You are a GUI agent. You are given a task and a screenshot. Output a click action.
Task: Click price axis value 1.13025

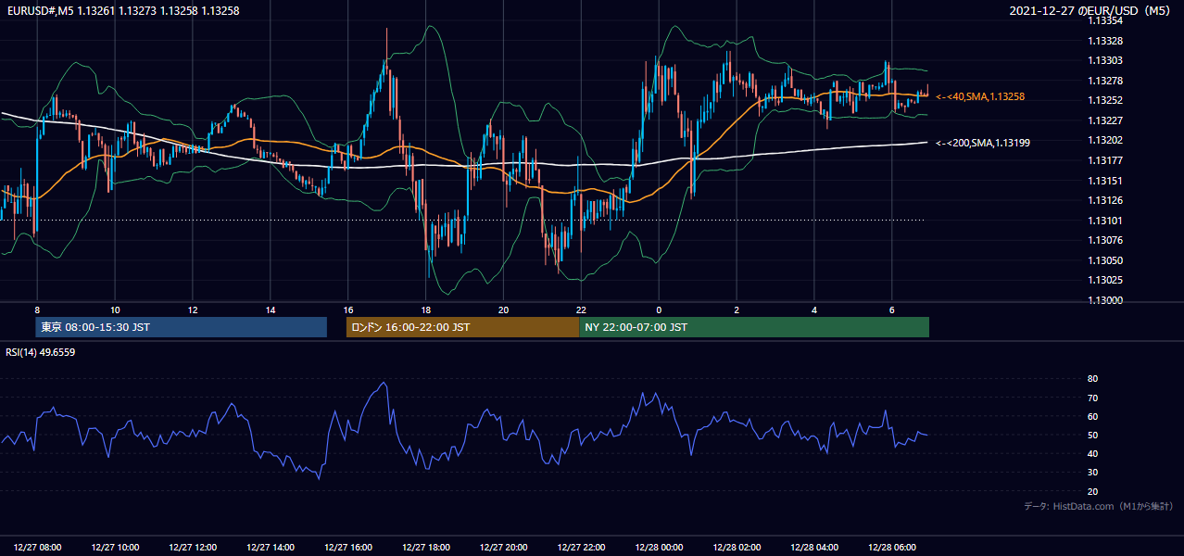pos(1105,281)
